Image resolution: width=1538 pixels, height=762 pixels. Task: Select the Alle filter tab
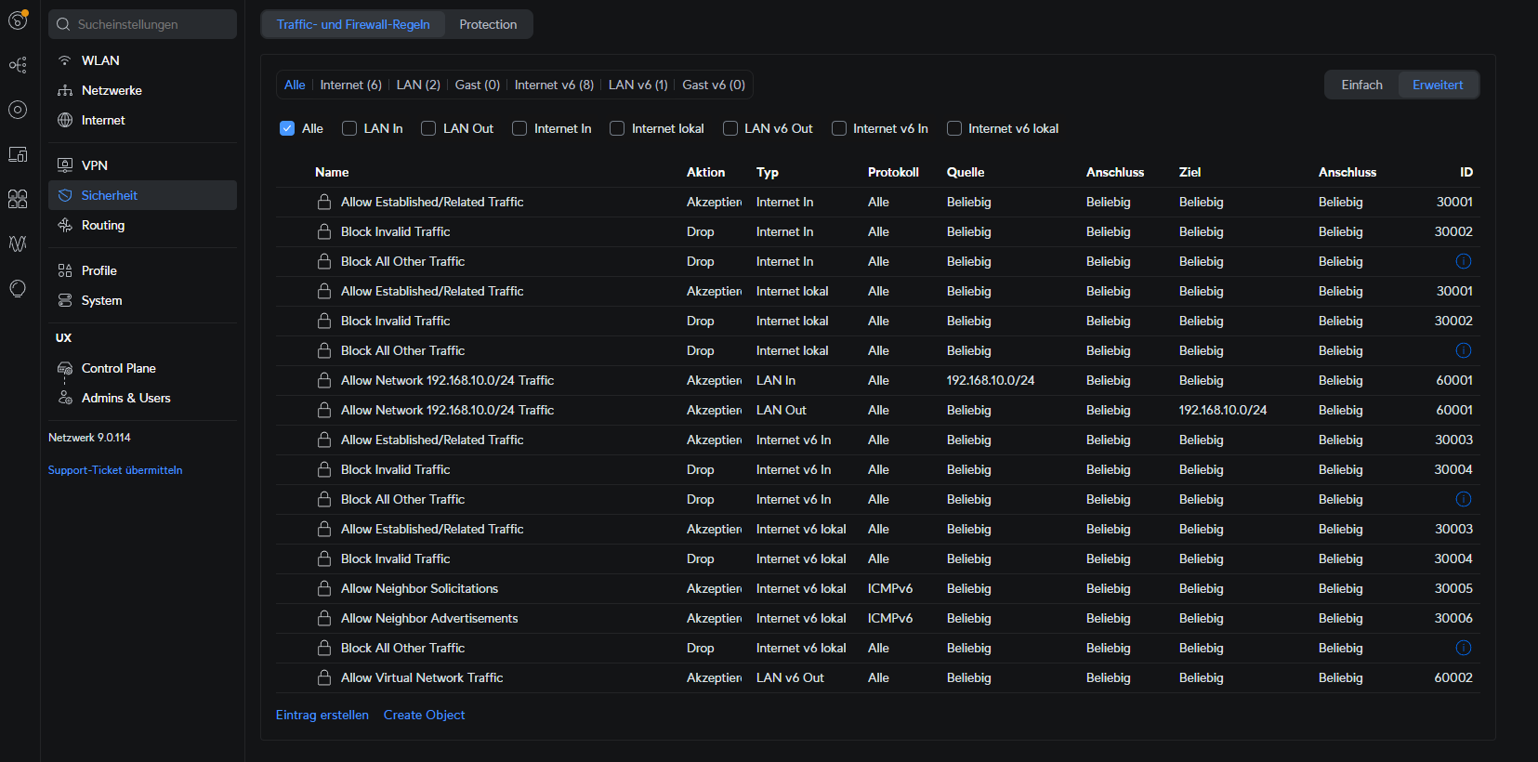(x=295, y=85)
